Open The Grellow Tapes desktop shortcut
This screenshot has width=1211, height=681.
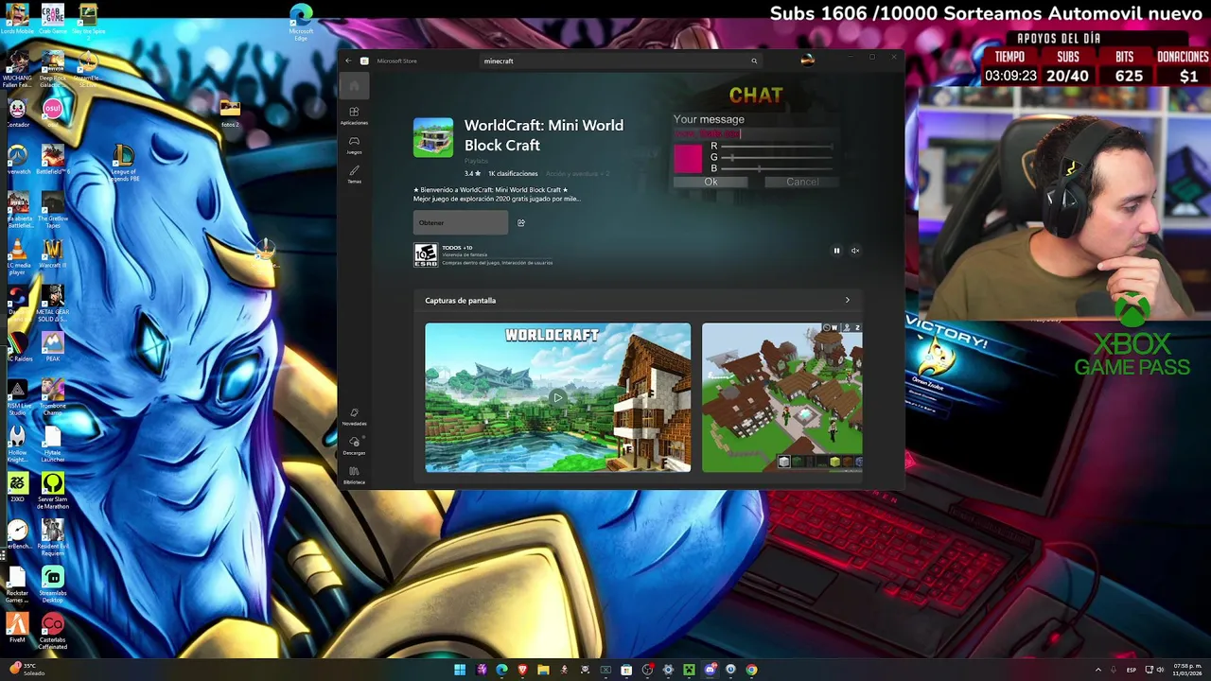[53, 209]
